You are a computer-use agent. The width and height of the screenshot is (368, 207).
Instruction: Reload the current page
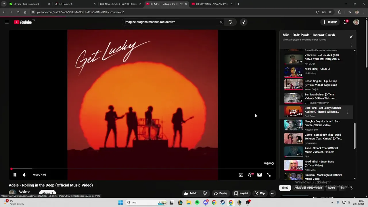[18, 12]
